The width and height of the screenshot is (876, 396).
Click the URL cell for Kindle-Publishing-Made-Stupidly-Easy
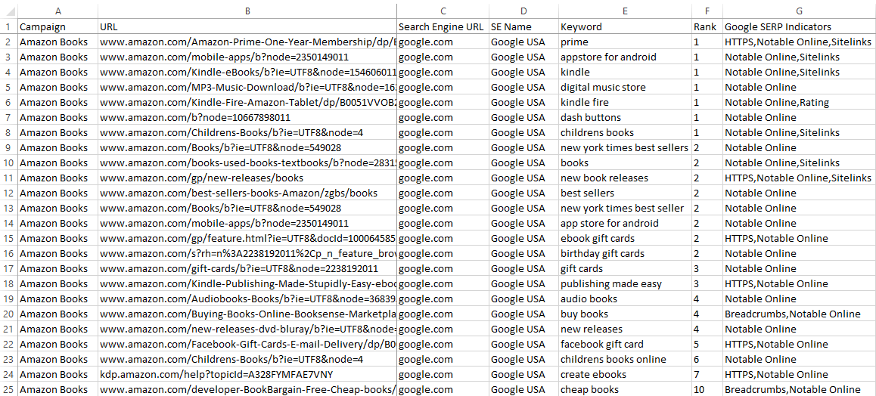pyautogui.click(x=247, y=284)
